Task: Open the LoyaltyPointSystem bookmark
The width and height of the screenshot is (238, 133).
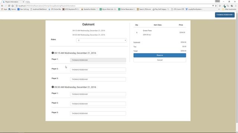Action: (194, 9)
